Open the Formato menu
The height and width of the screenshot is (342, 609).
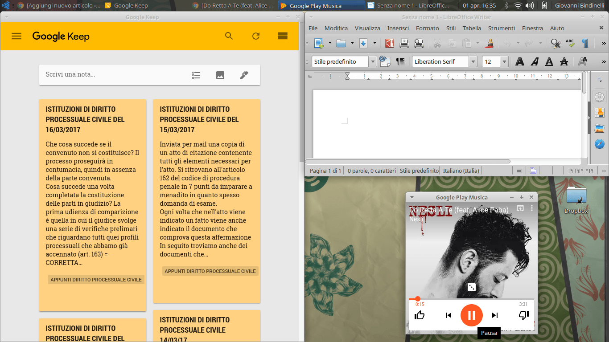[427, 28]
